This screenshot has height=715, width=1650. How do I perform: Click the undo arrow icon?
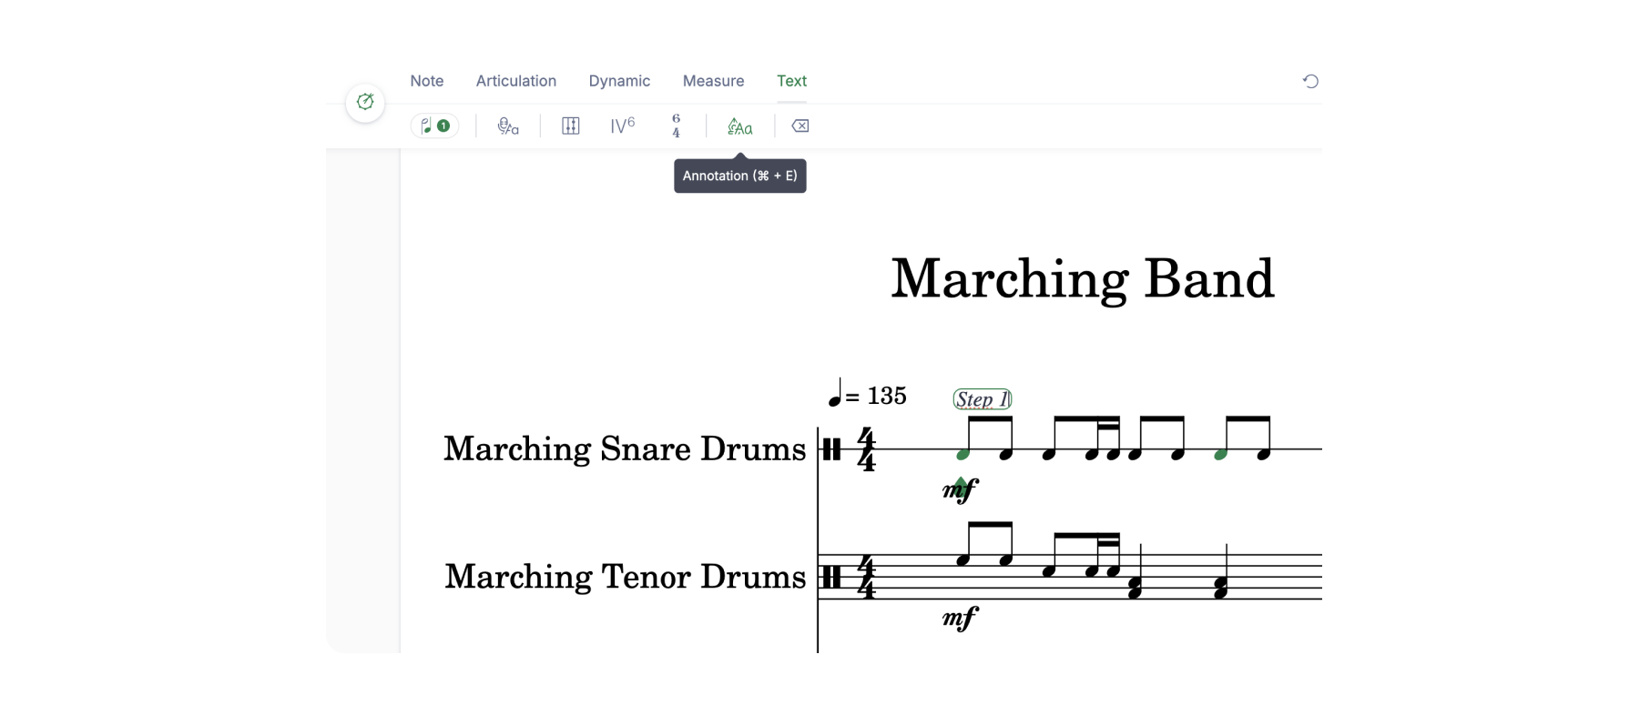pyautogui.click(x=1310, y=81)
